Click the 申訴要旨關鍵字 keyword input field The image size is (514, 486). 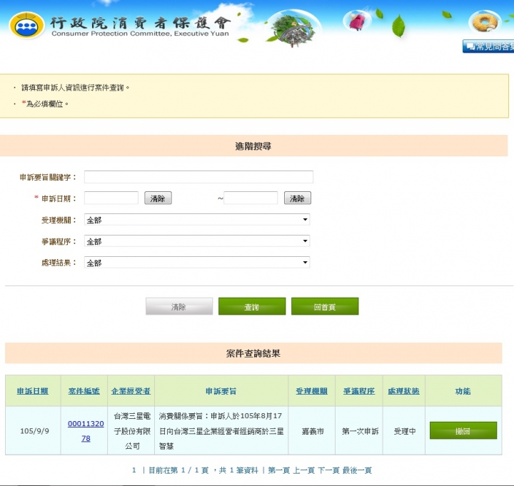point(198,177)
